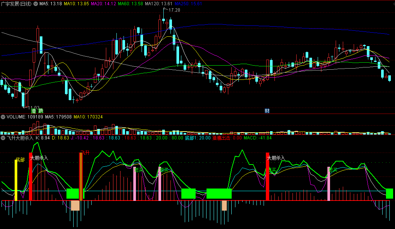The width and height of the screenshot is (395, 229).
Task: Click the left 大胆杀入 red signal bar
Action: coord(30,177)
